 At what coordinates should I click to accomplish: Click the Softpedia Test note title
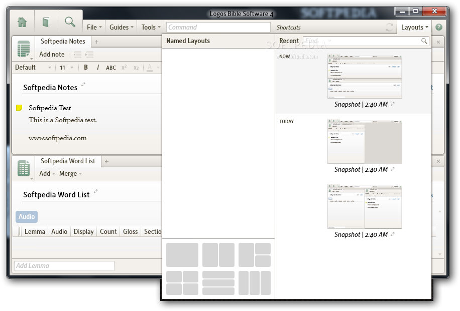pos(50,108)
